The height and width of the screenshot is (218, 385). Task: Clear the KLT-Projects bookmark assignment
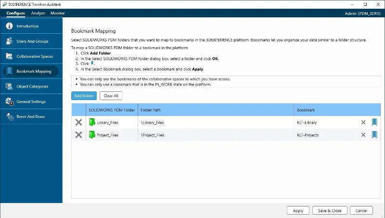pyautogui.click(x=363, y=135)
